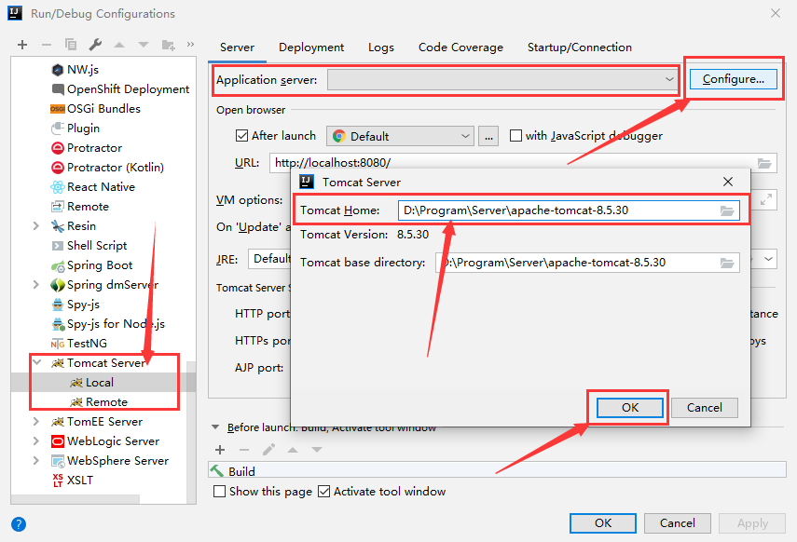The image size is (797, 542).
Task: Add before launch task plus icon
Action: point(220,450)
